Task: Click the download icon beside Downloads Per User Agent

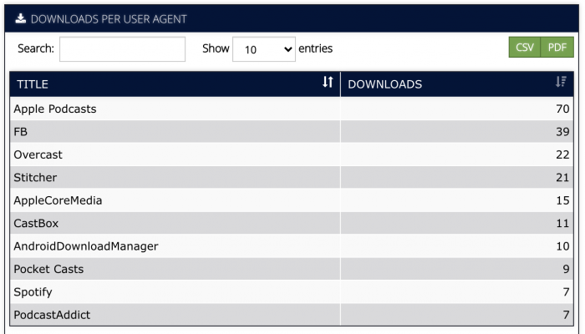Action: point(21,18)
